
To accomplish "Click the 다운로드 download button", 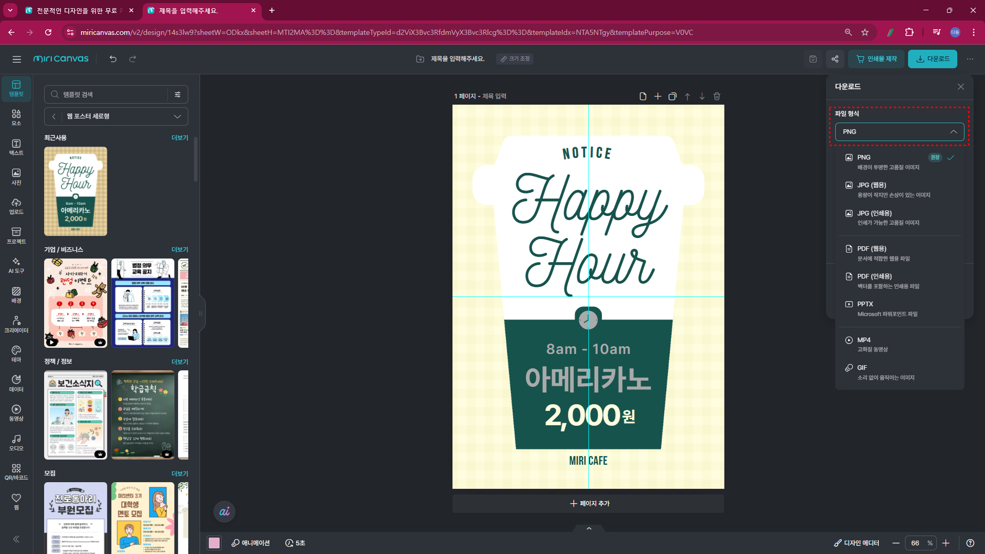I will click(x=932, y=59).
